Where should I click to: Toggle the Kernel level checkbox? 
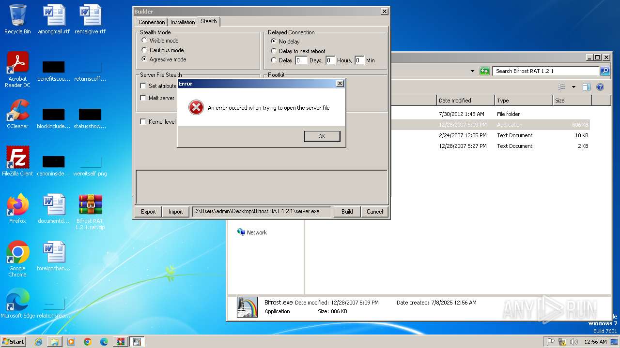pyautogui.click(x=143, y=122)
